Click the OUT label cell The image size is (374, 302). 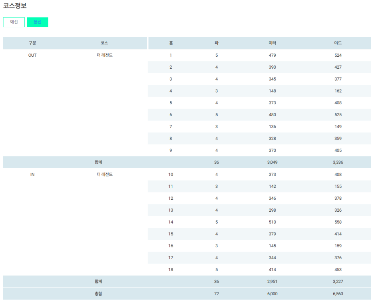point(32,56)
